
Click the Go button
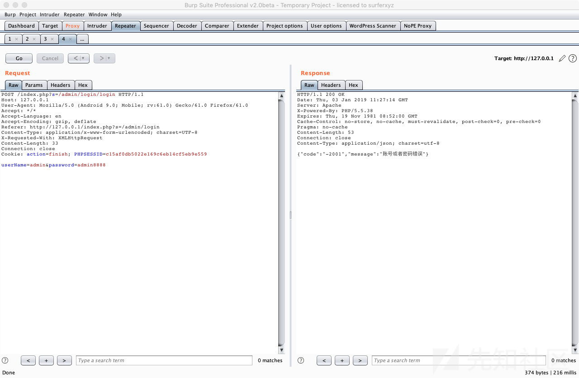coord(19,58)
